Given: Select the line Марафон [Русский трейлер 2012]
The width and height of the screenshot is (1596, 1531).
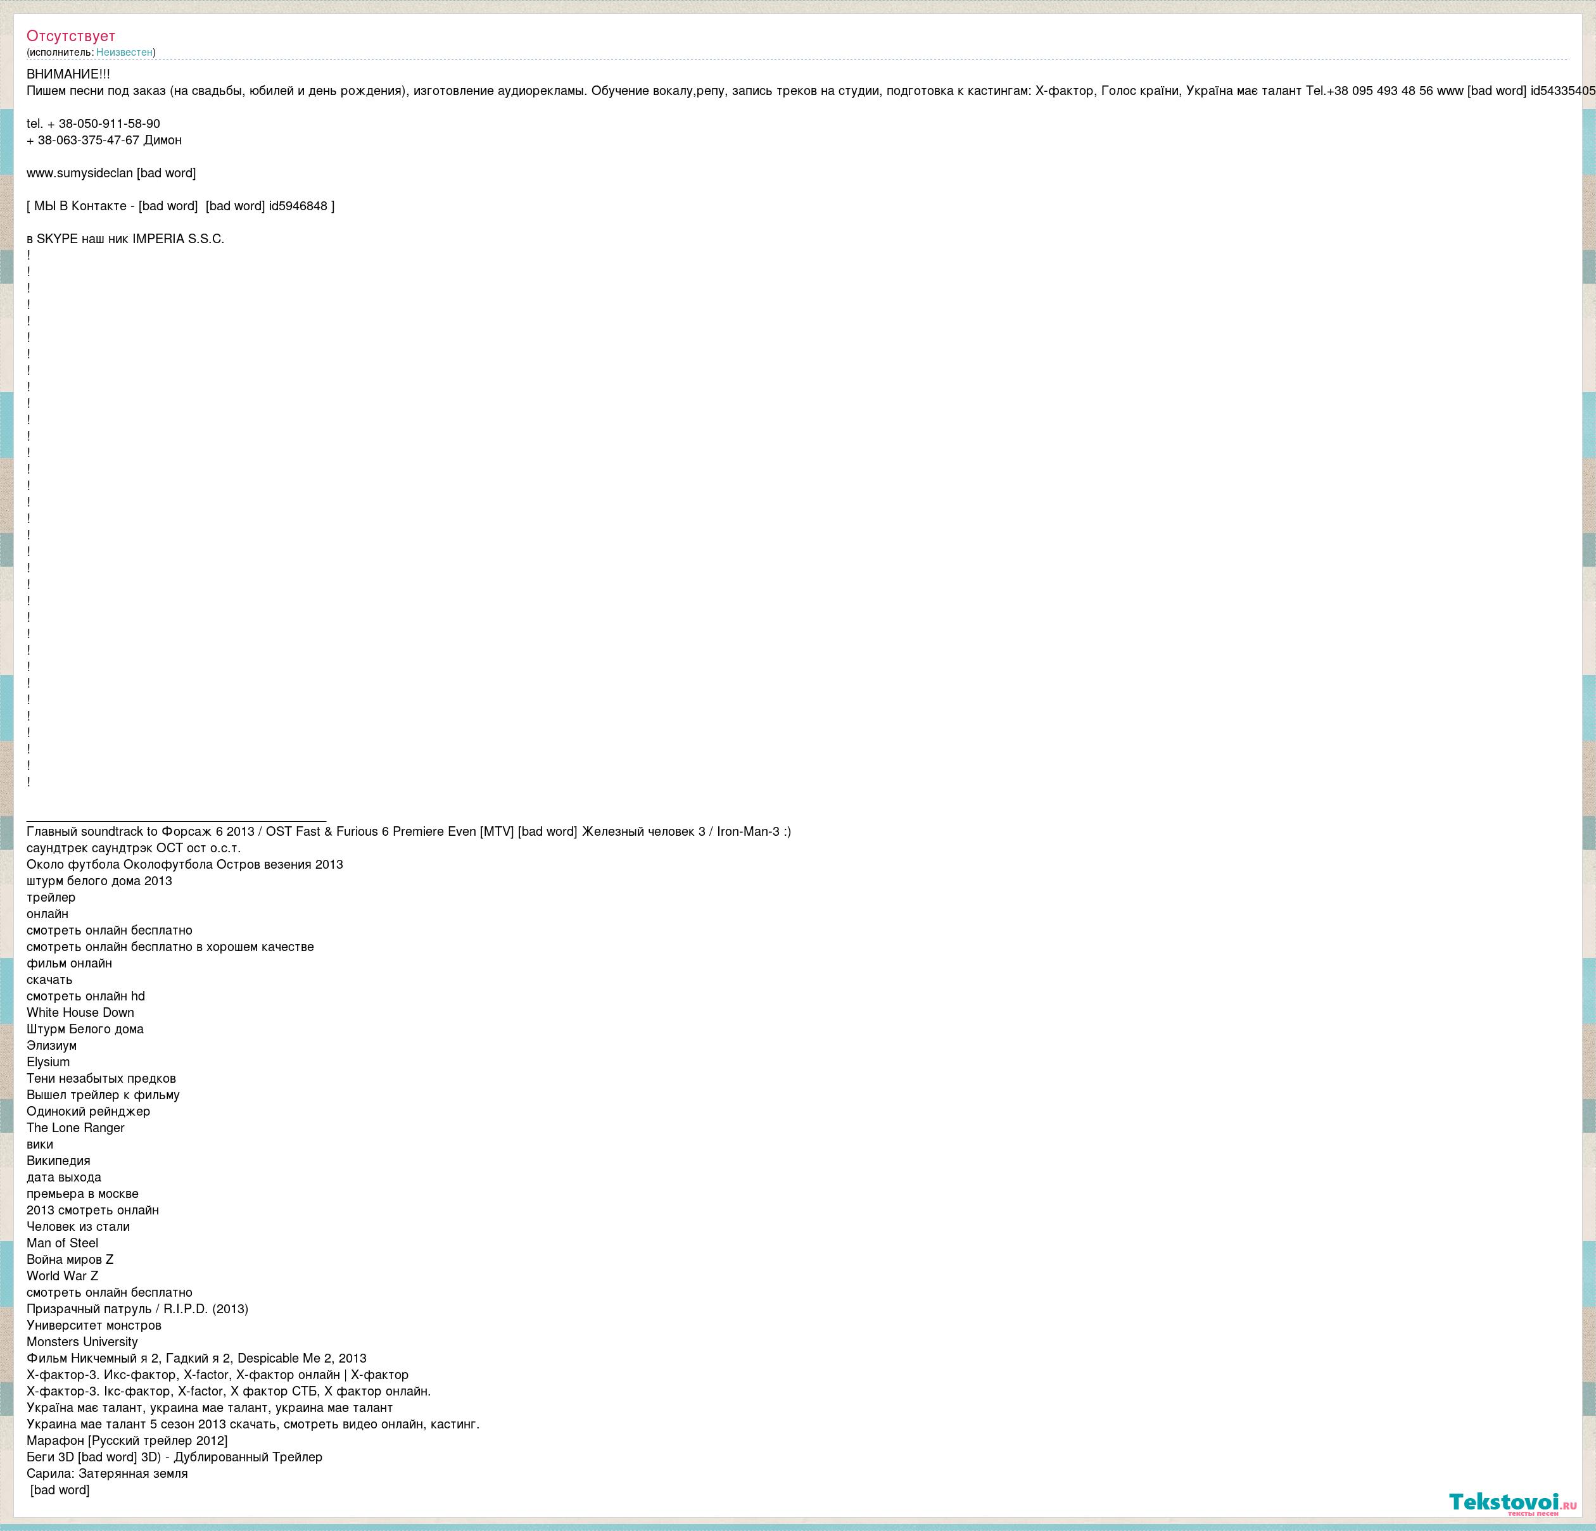Looking at the screenshot, I should tap(127, 1440).
